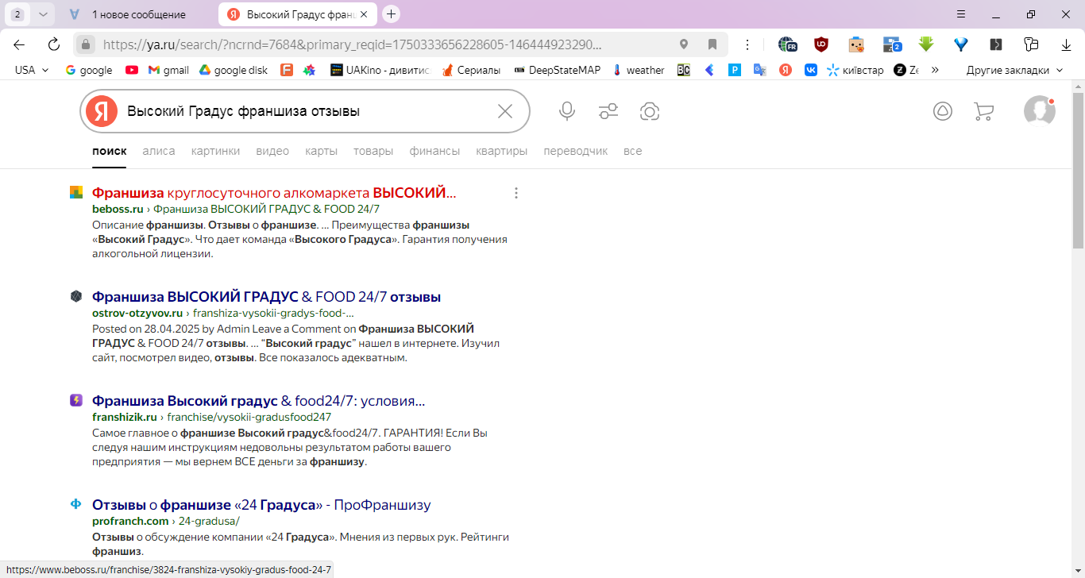Switch to the 1 новое сообщение tab
Viewport: 1085px width, 578px height.
137,14
